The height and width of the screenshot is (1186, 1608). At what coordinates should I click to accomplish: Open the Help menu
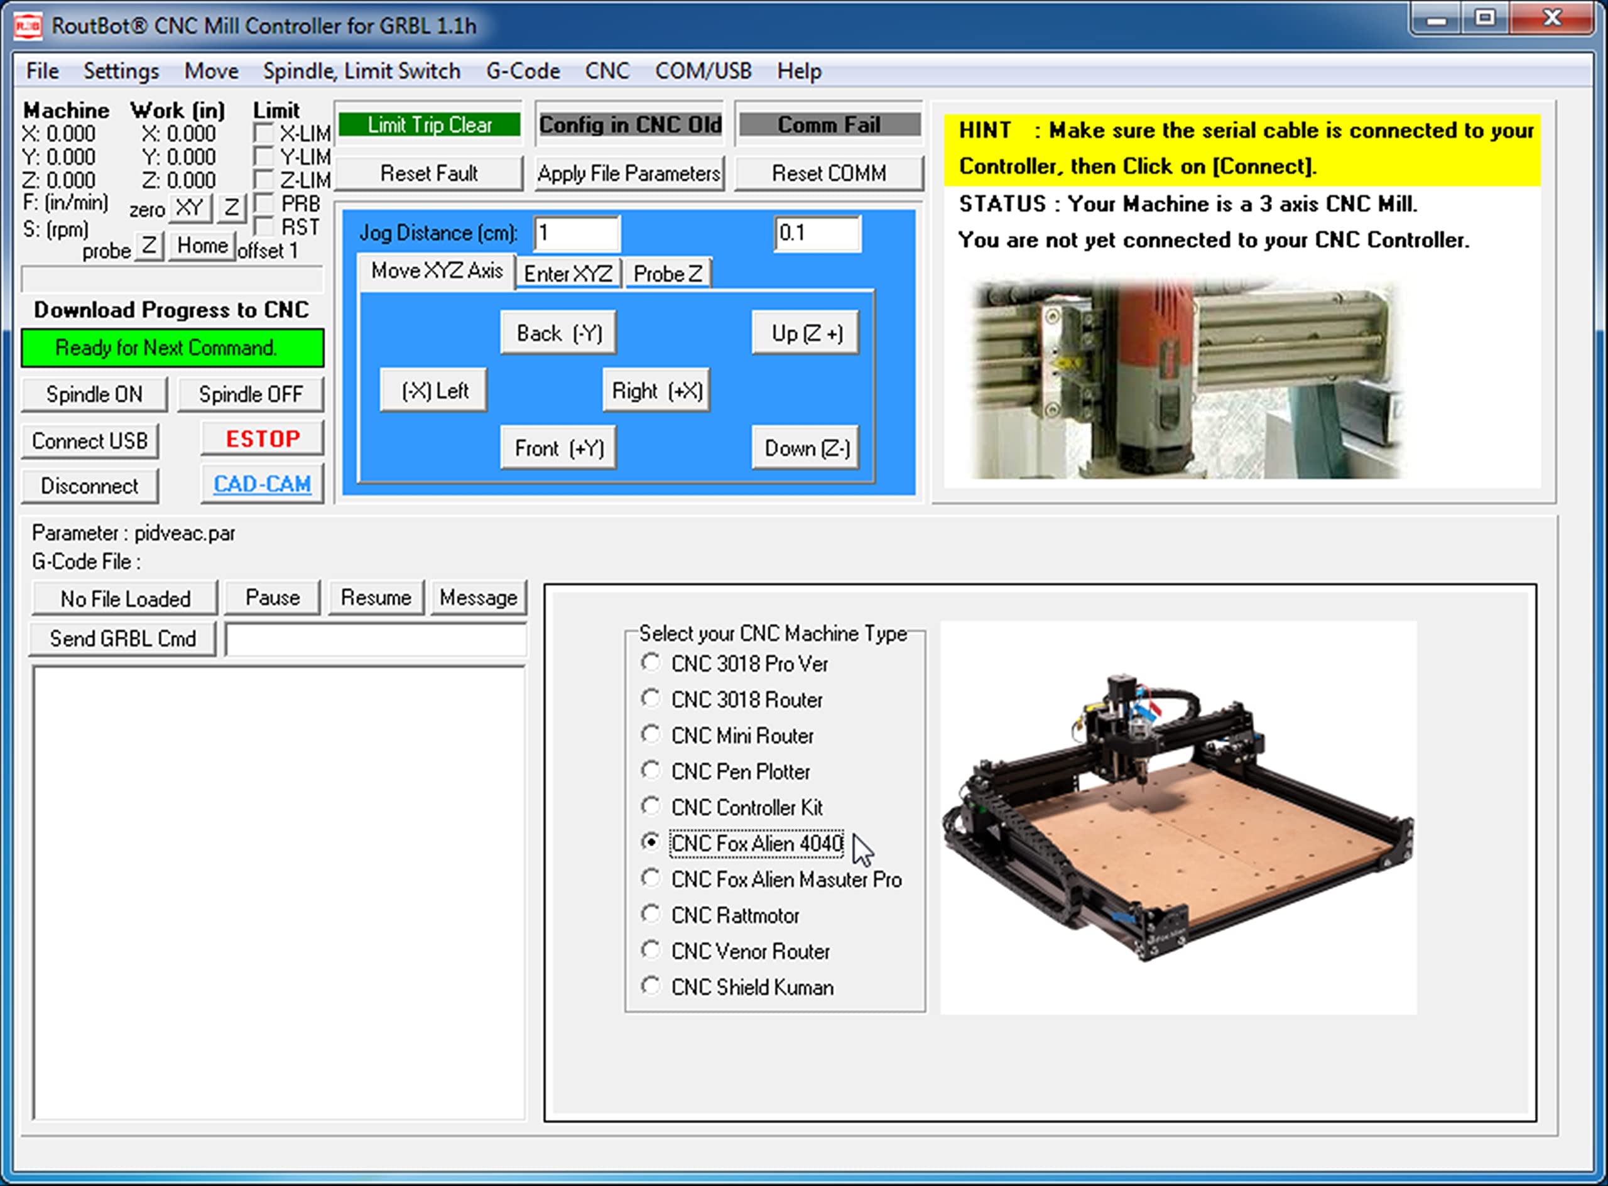tap(799, 71)
